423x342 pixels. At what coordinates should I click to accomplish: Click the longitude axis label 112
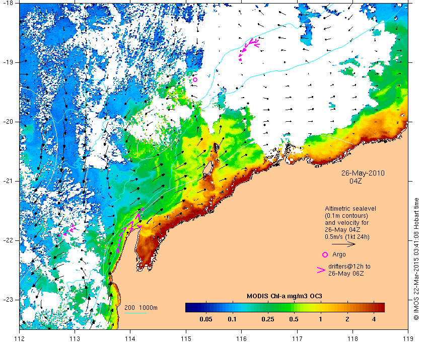point(20,338)
